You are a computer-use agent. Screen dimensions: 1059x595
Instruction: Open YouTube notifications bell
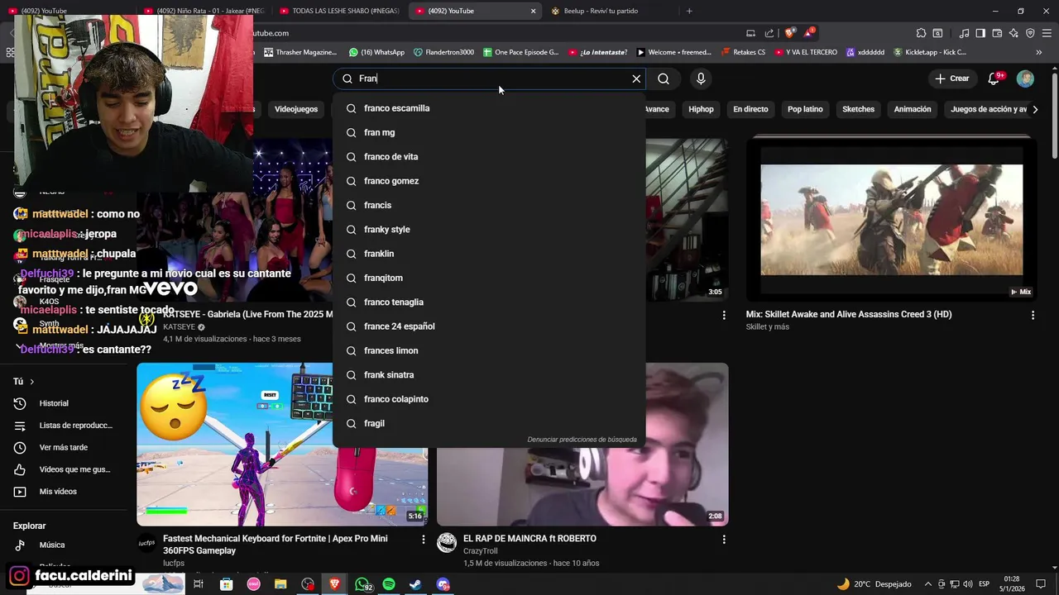point(994,79)
